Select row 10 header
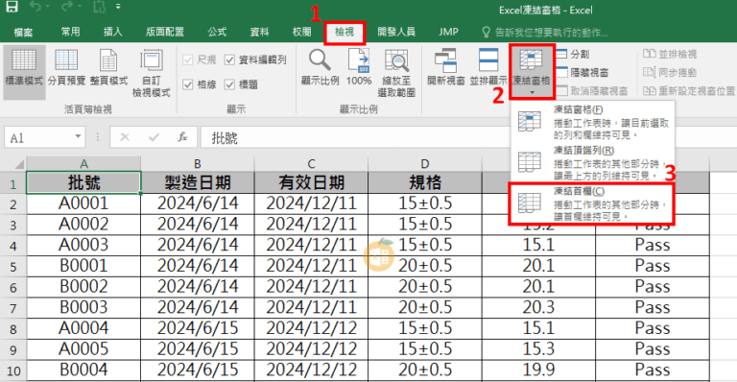Viewport: 737px width, 382px height. tap(13, 370)
